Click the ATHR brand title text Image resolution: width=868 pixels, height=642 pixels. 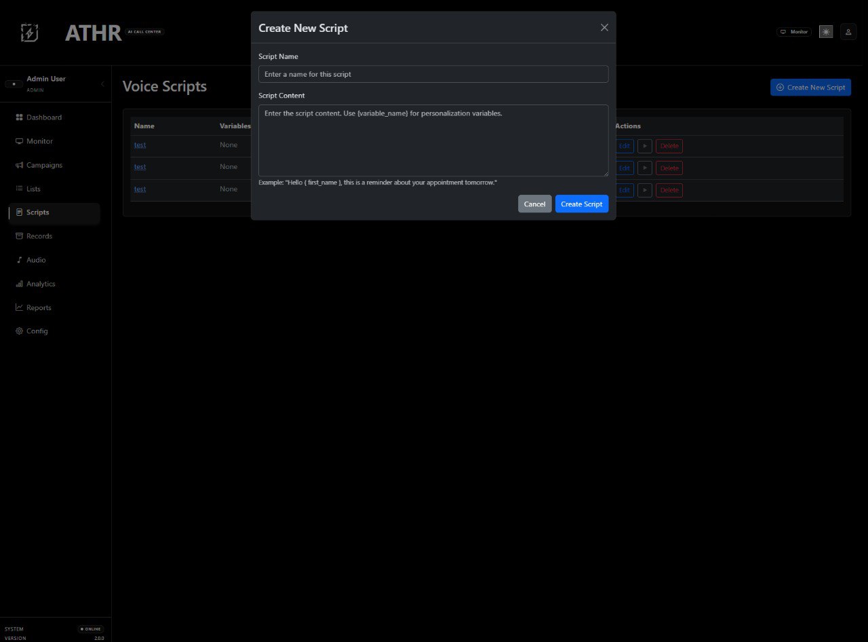click(93, 33)
